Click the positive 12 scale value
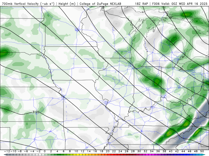209x156 pixels. 83,151
